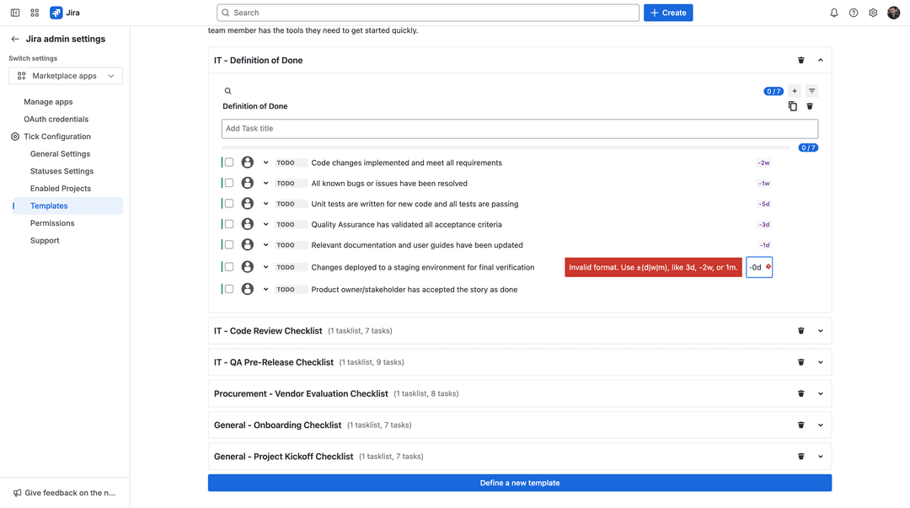Open the Marketplace apps dropdown
910x508 pixels.
(x=66, y=75)
